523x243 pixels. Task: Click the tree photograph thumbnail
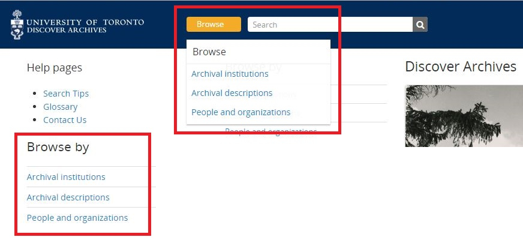(x=464, y=116)
